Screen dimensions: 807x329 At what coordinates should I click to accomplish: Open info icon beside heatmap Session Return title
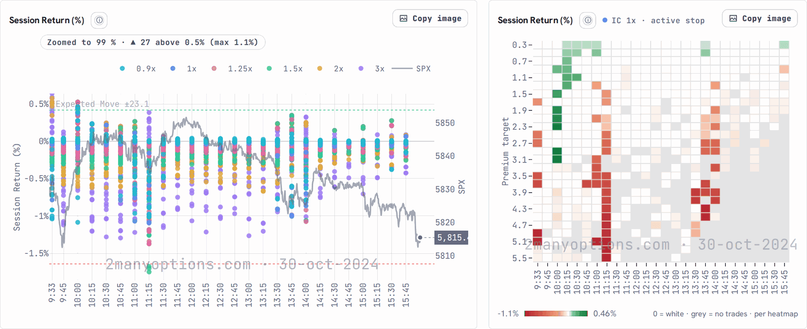[x=588, y=20]
